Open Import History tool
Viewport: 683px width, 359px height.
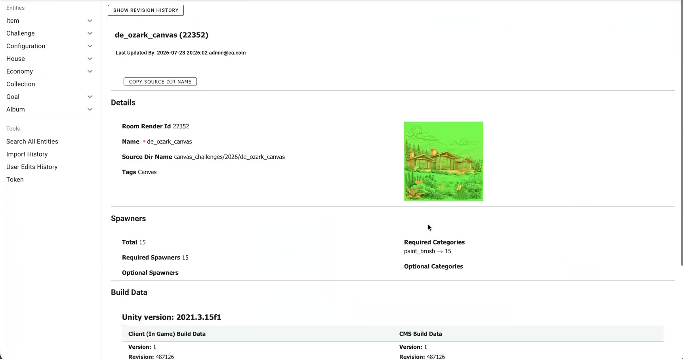(x=27, y=154)
